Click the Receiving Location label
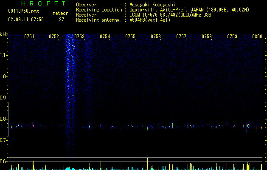This screenshot has height=170, width=267. point(99,10)
